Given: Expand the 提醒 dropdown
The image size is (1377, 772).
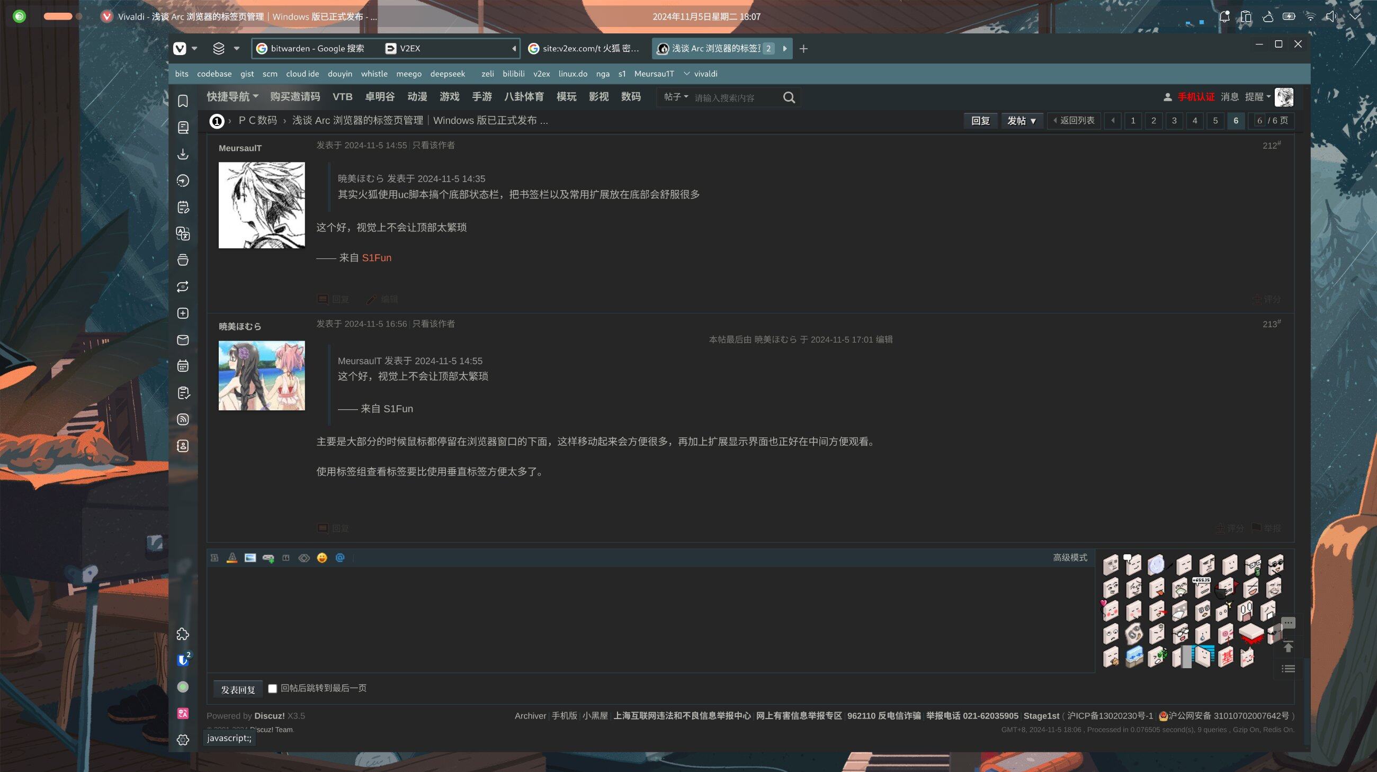Looking at the screenshot, I should point(1257,97).
